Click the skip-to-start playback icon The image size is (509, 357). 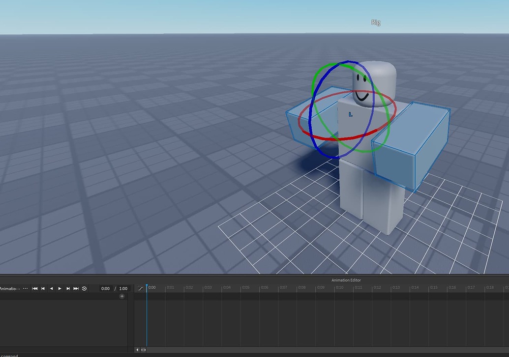click(34, 288)
